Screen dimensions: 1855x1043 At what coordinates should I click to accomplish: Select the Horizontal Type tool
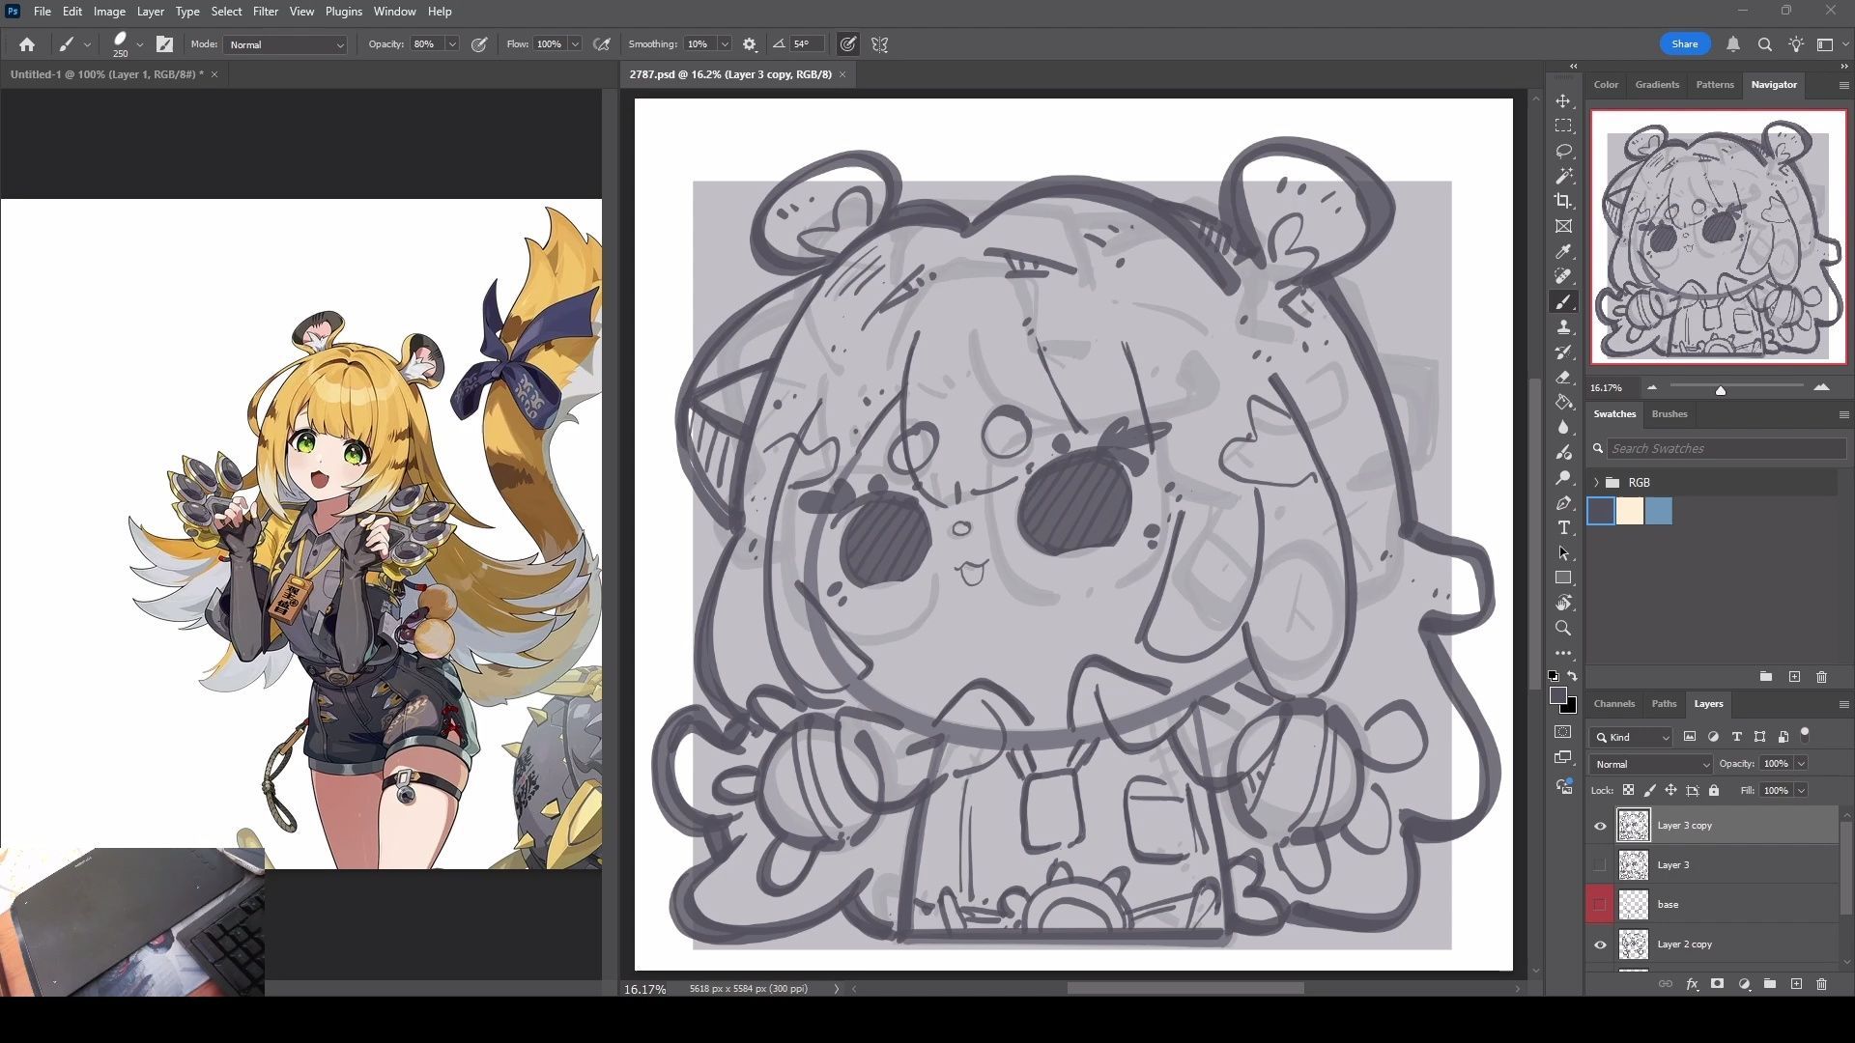coord(1563,528)
